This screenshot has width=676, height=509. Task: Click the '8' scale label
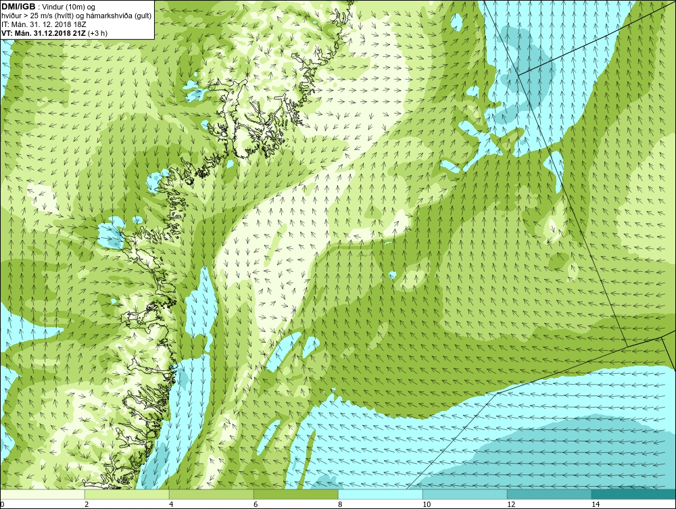340,504
